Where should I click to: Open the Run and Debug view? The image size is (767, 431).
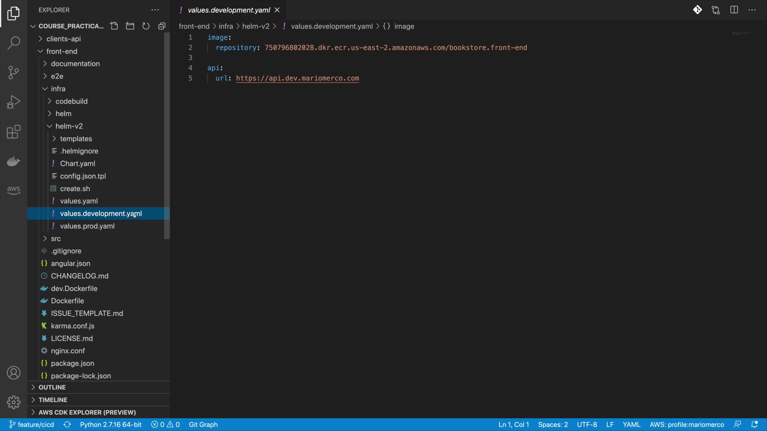point(14,102)
